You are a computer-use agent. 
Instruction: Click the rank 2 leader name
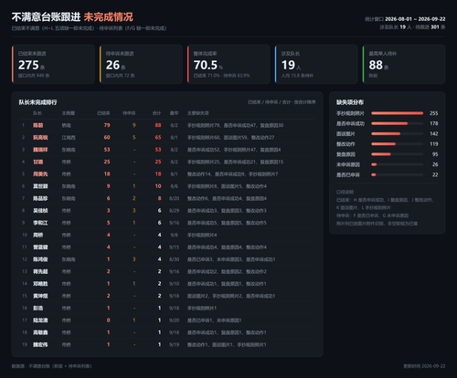point(40,138)
